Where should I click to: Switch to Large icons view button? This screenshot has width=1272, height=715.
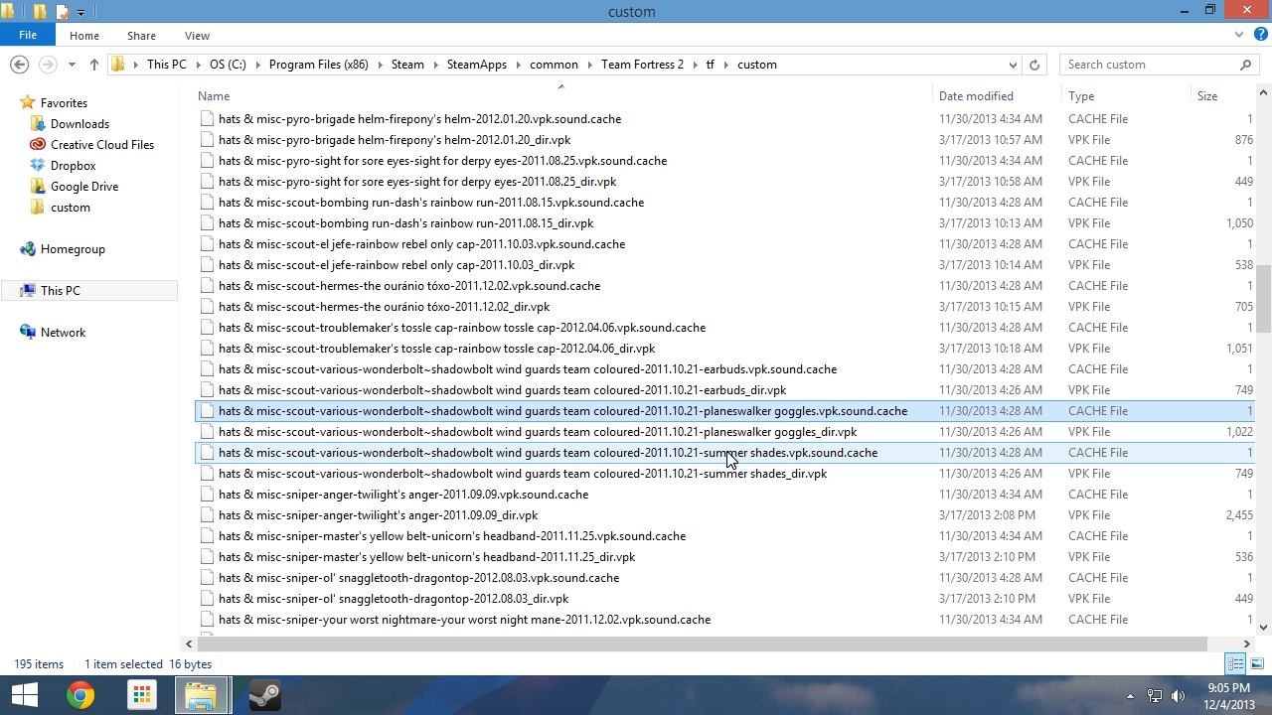coord(1257,664)
